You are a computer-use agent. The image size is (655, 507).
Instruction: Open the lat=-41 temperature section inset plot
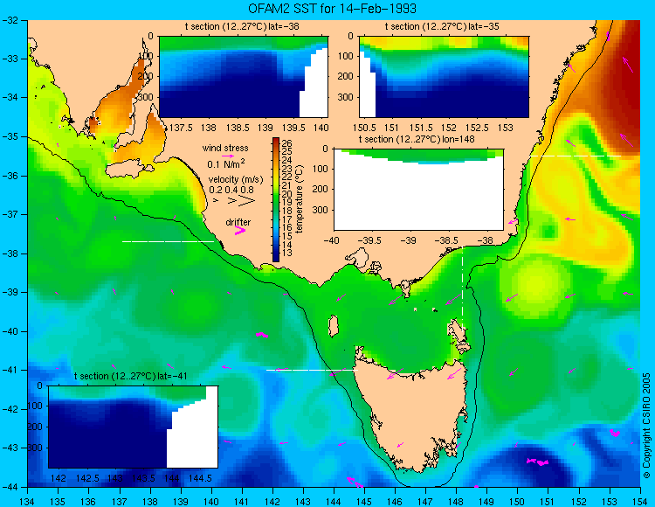pos(133,427)
